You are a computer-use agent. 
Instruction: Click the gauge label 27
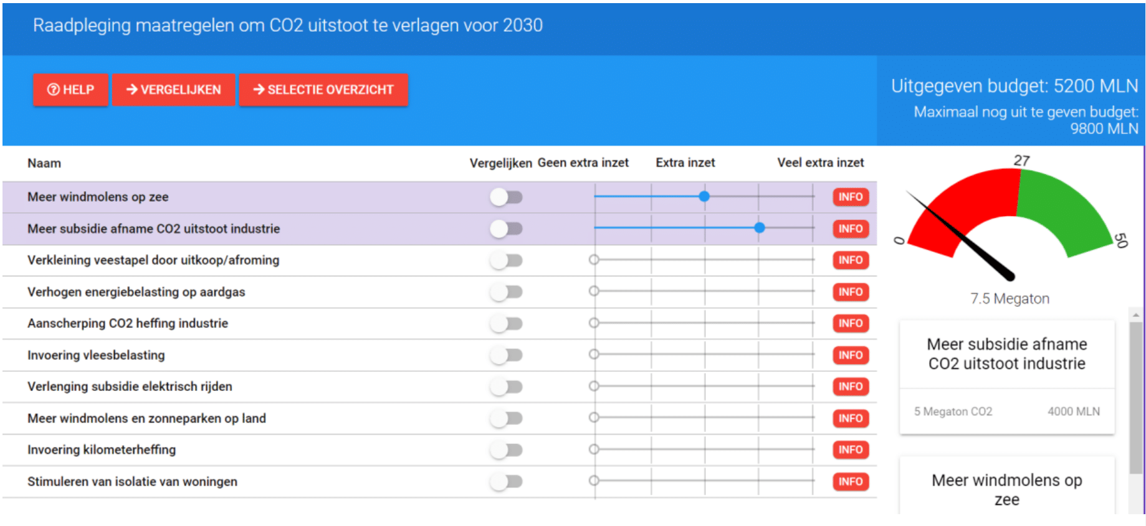click(x=1022, y=161)
